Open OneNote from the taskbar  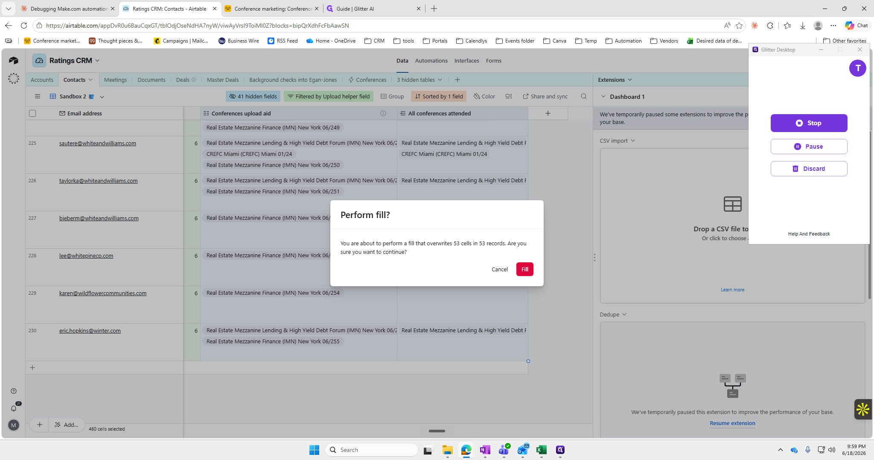[485, 450]
